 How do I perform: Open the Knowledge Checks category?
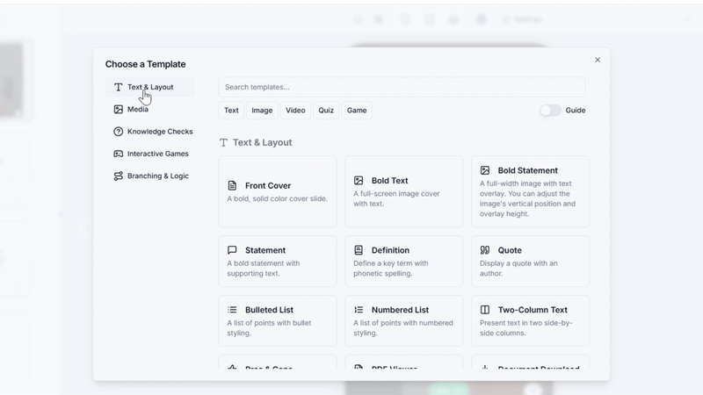(x=149, y=132)
